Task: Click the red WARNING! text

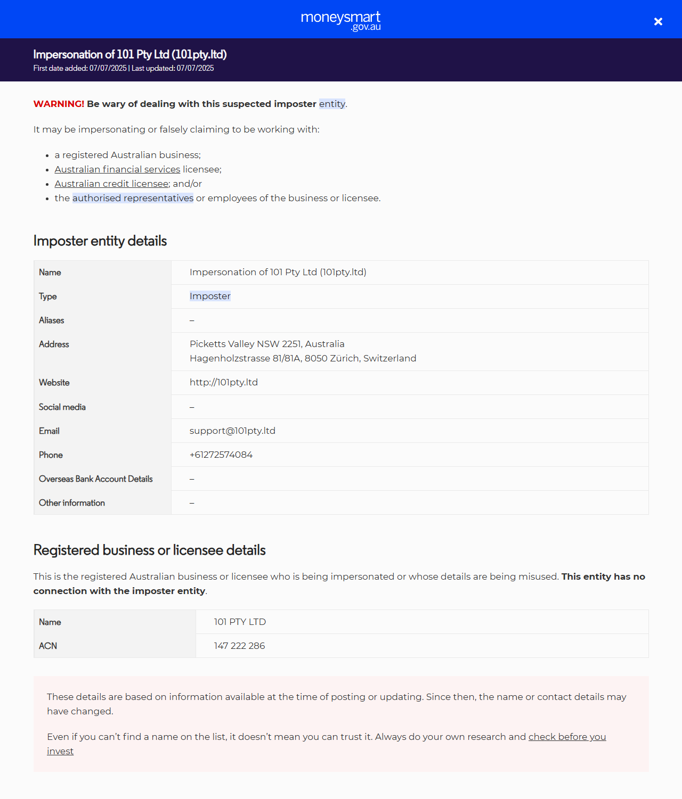Action: [x=59, y=104]
